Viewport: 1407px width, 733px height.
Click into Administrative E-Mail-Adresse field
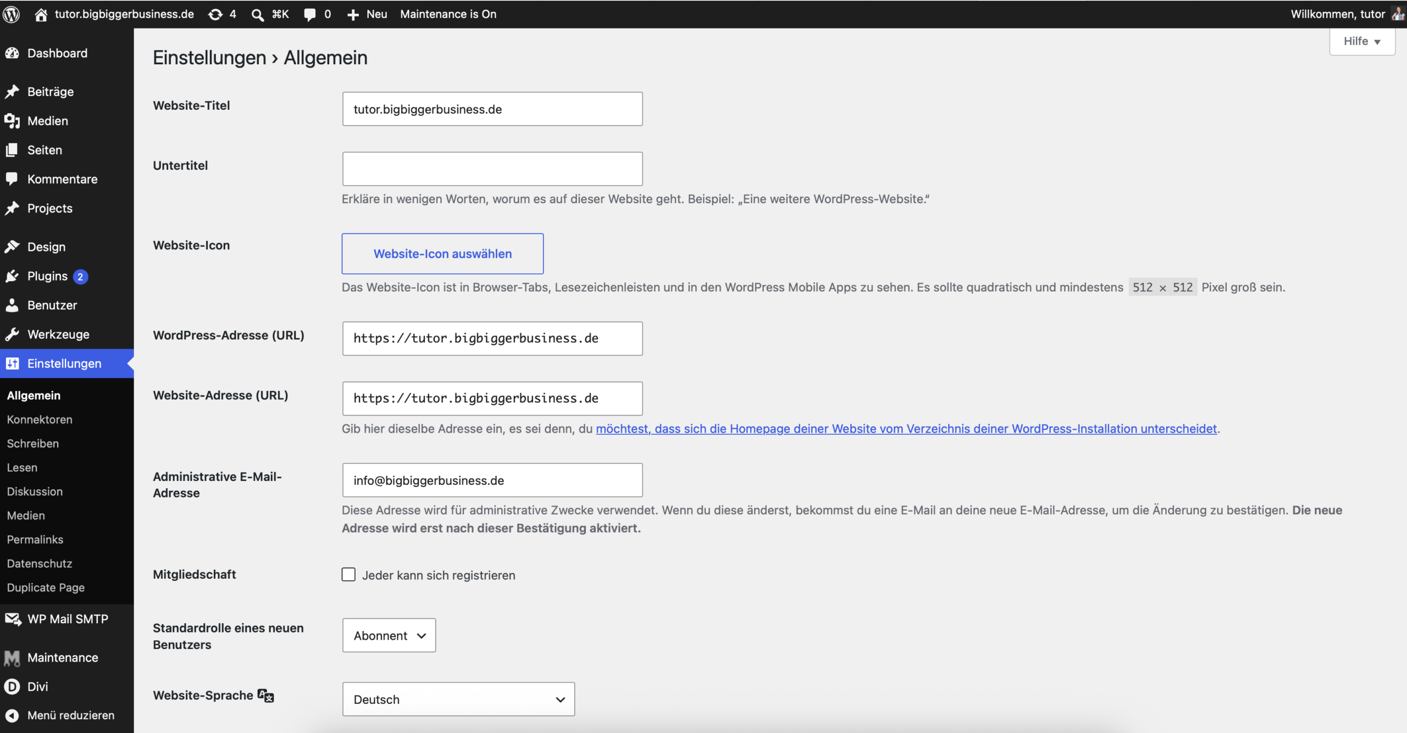492,480
